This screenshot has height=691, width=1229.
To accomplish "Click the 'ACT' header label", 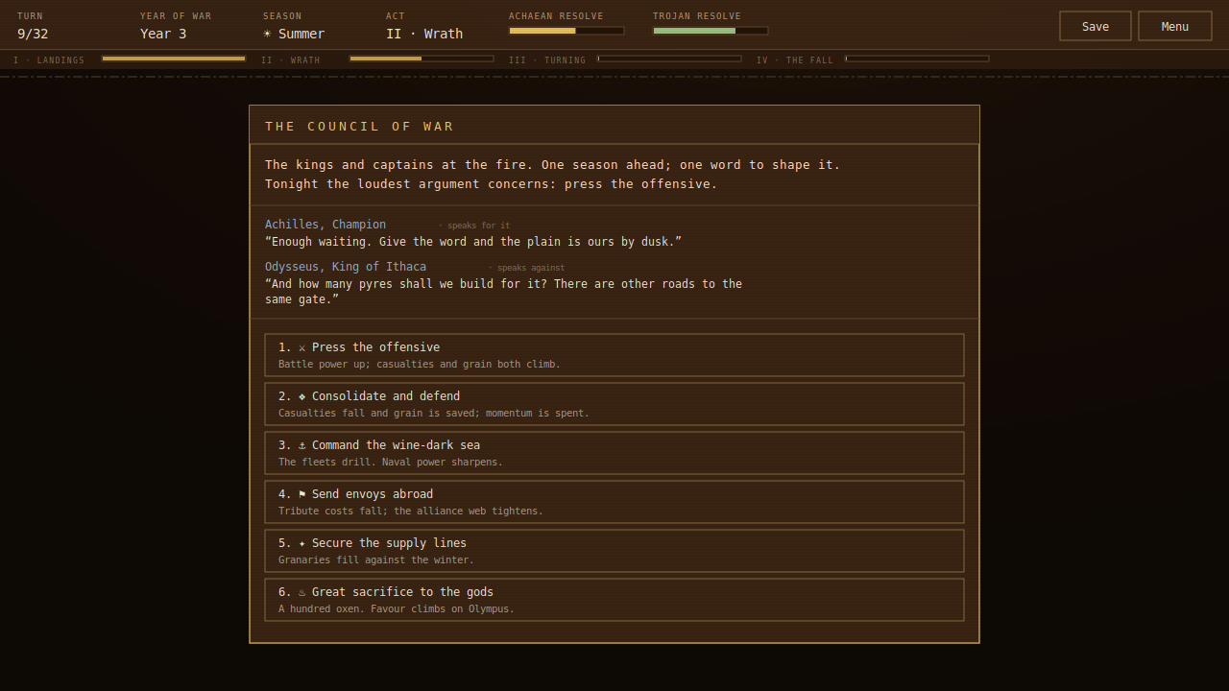I will point(396,16).
